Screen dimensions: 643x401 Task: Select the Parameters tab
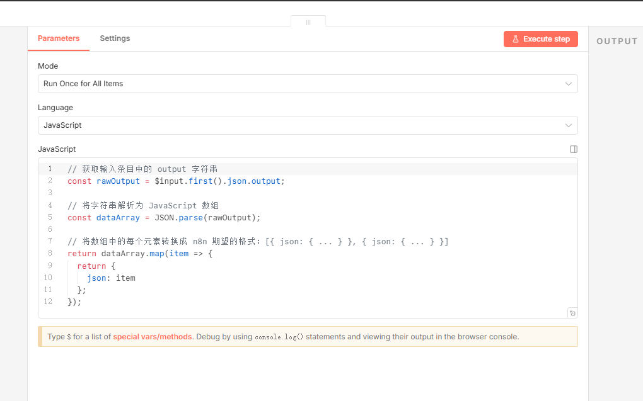coord(59,38)
